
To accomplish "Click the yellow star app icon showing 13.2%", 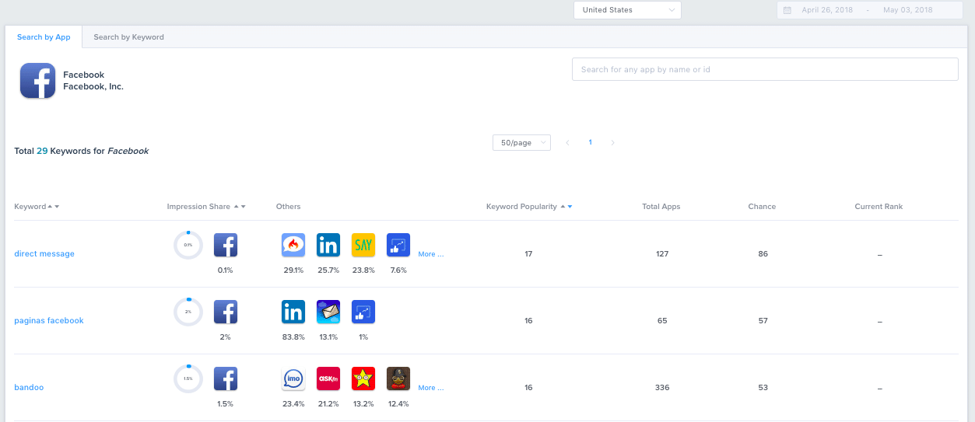I will click(363, 379).
